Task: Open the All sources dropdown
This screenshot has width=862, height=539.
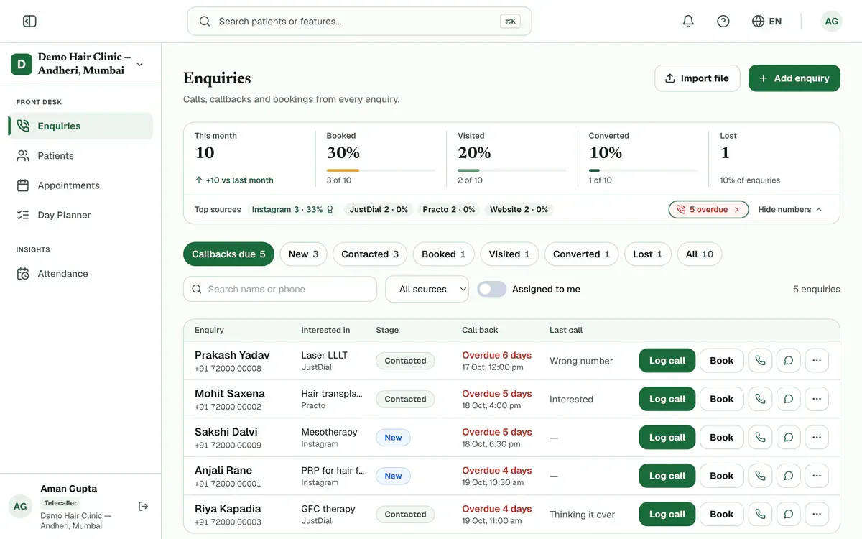Action: pyautogui.click(x=427, y=289)
